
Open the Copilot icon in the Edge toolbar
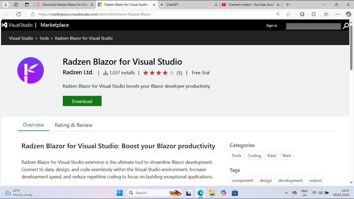pyautogui.click(x=348, y=14)
